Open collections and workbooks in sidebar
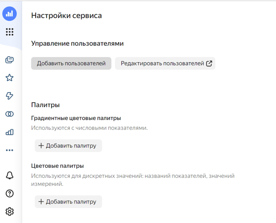Viewport: 276px width, 223px height. pyautogui.click(x=9, y=60)
